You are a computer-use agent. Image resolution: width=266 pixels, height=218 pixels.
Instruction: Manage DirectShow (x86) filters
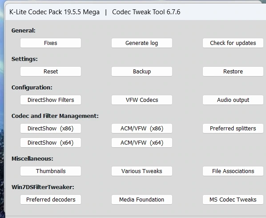pyautogui.click(x=51, y=129)
